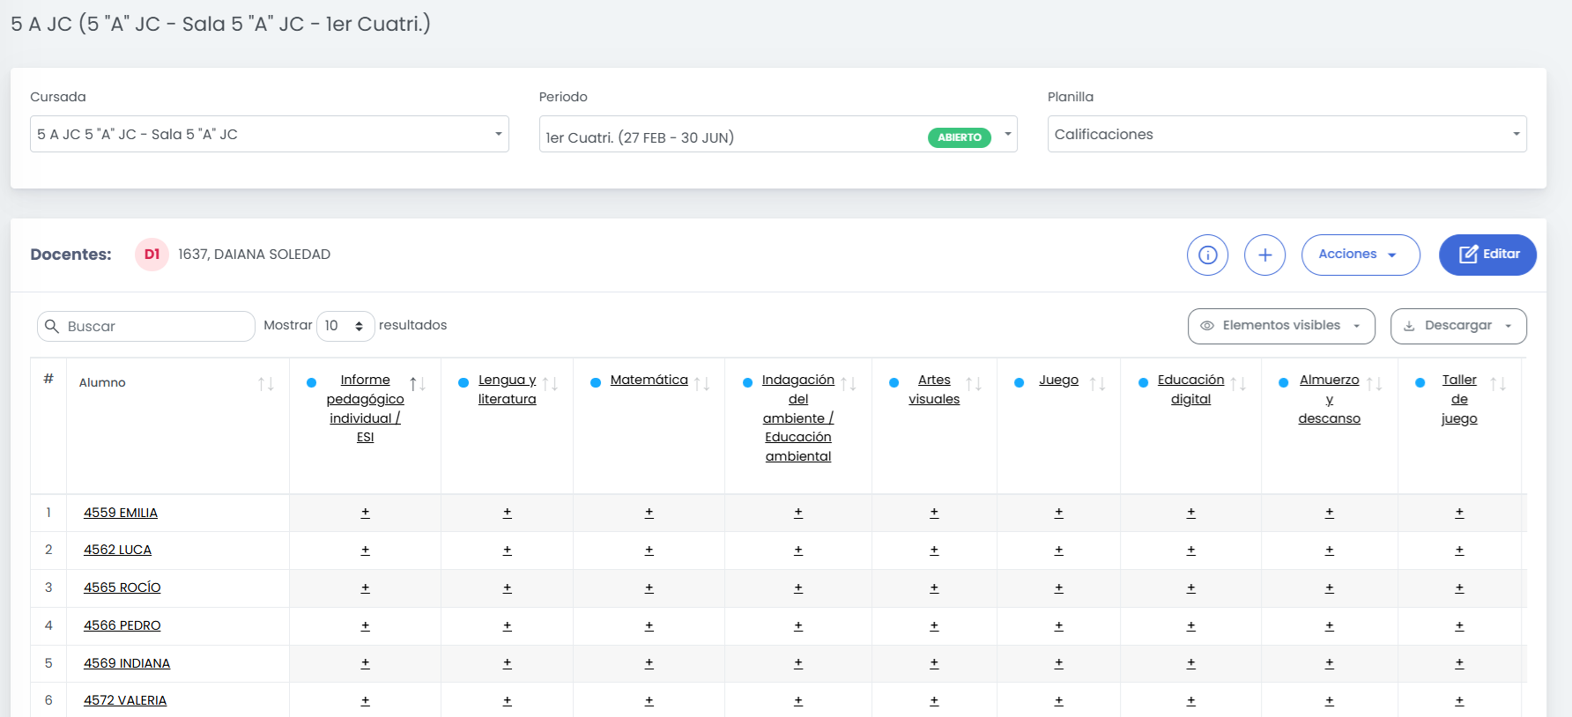
Task: Add Matemática grade for 4559 EMILIA
Action: [649, 513]
